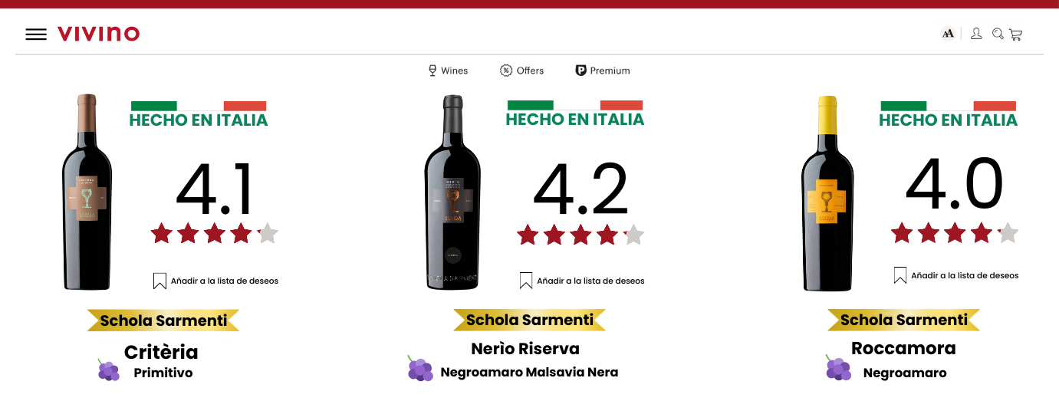1059x401 pixels.
Task: Open the AA text size icon
Action: click(x=949, y=34)
